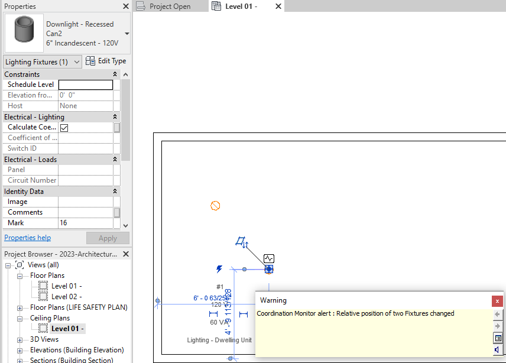506x363 pixels.
Task: Open the expanded warning list icon
Action: click(x=497, y=338)
